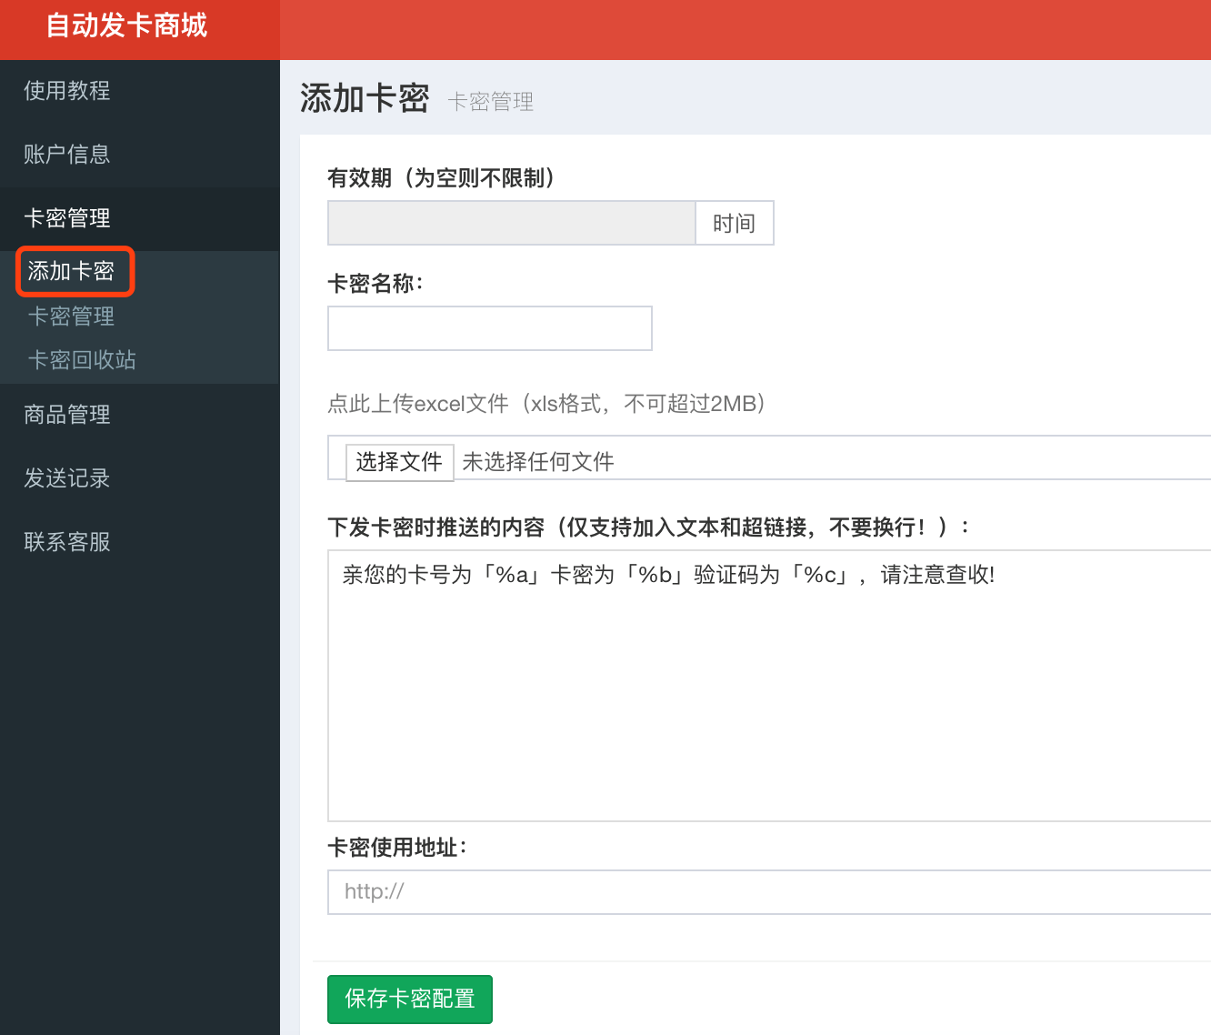Open the 使用教程 sidebar menu
Image resolution: width=1211 pixels, height=1035 pixels.
(x=67, y=91)
